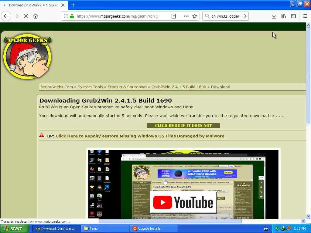
Task: Click the 2:12 PM system clock
Action: (300, 229)
